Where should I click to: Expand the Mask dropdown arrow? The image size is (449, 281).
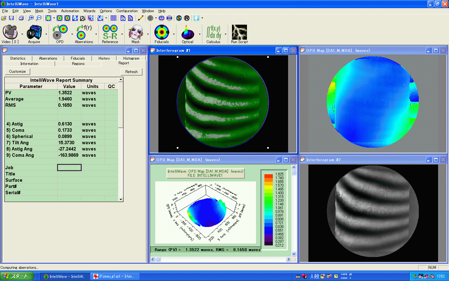[x=148, y=34]
